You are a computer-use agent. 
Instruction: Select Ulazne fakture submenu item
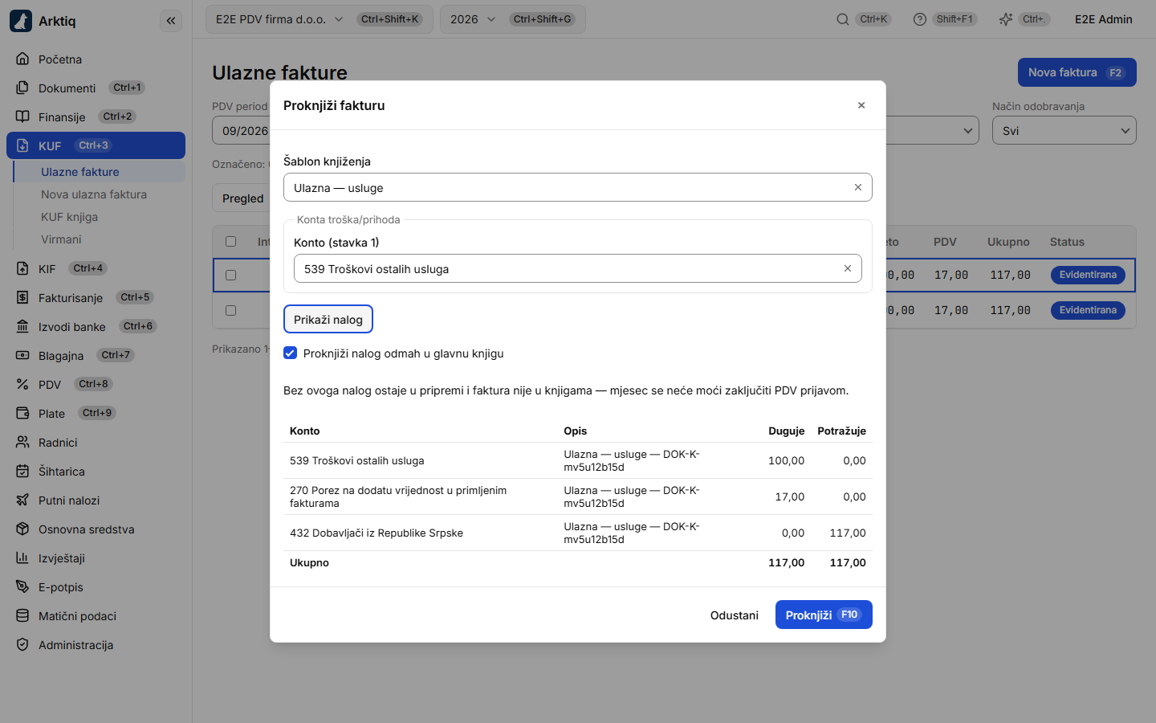pos(100,172)
